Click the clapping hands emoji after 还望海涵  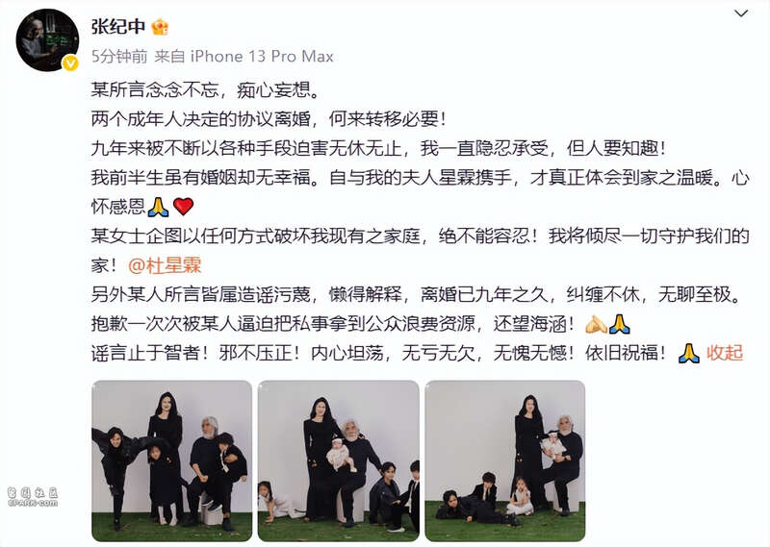(595, 324)
